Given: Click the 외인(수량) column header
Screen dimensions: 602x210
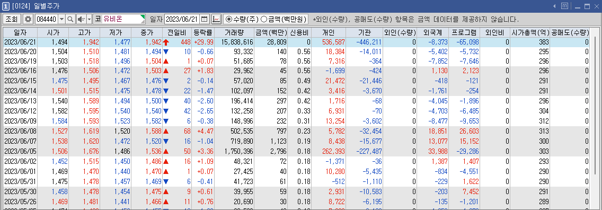Looking at the screenshot, I should (x=400, y=33).
